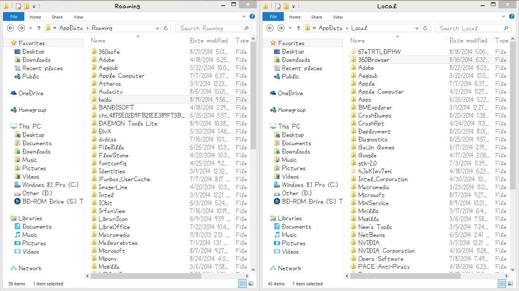This screenshot has height=291, width=519.
Task: Refresh the Local folder view
Action: pyautogui.click(x=425, y=28)
